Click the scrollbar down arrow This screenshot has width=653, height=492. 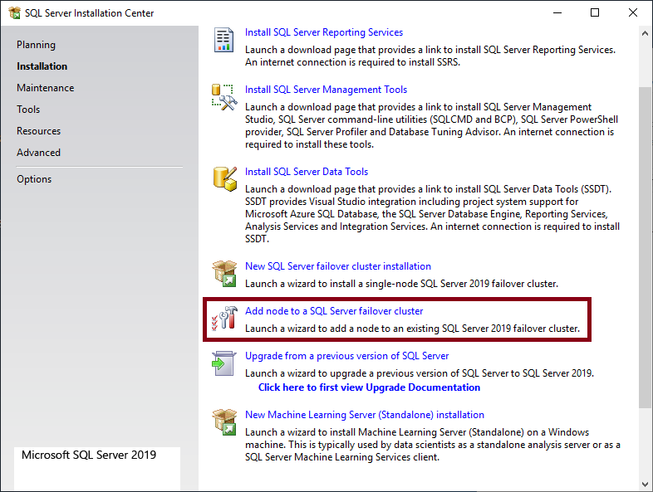pos(645,484)
